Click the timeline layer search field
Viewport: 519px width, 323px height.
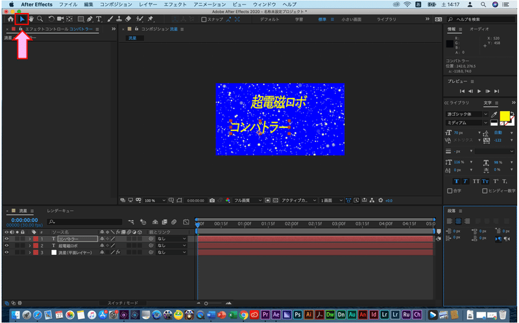pyautogui.click(x=85, y=222)
